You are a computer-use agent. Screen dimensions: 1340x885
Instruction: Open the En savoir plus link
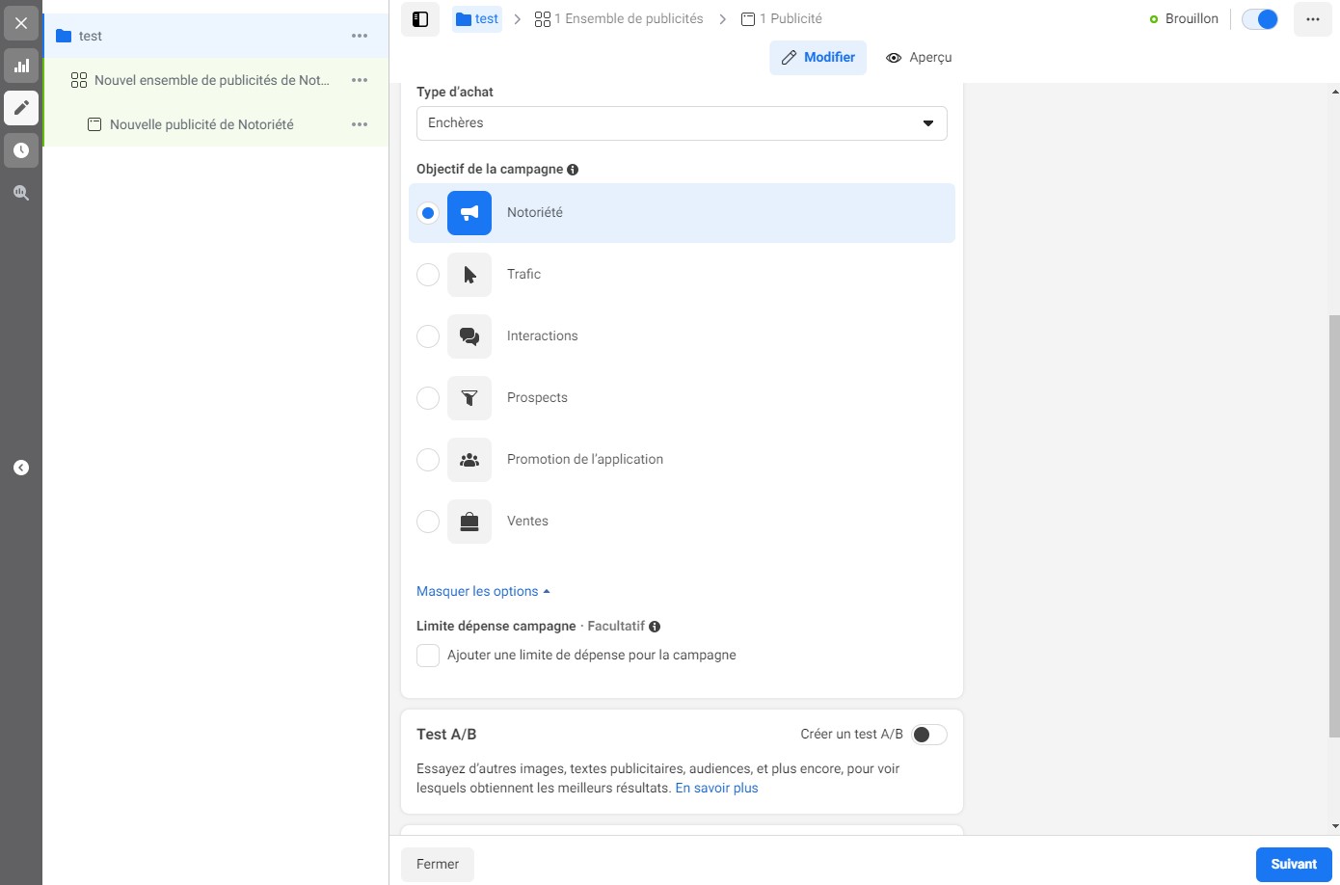pyautogui.click(x=716, y=788)
